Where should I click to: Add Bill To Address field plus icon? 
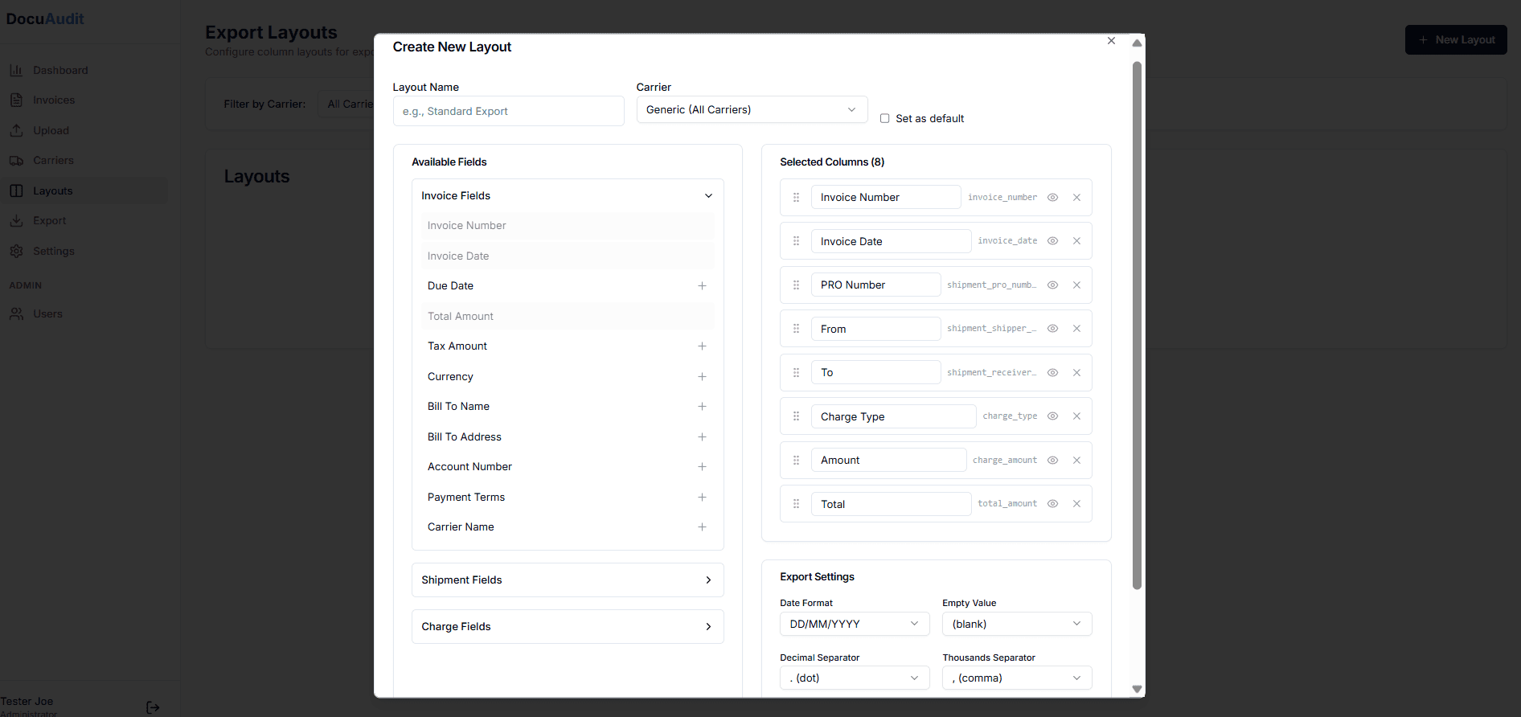(702, 437)
